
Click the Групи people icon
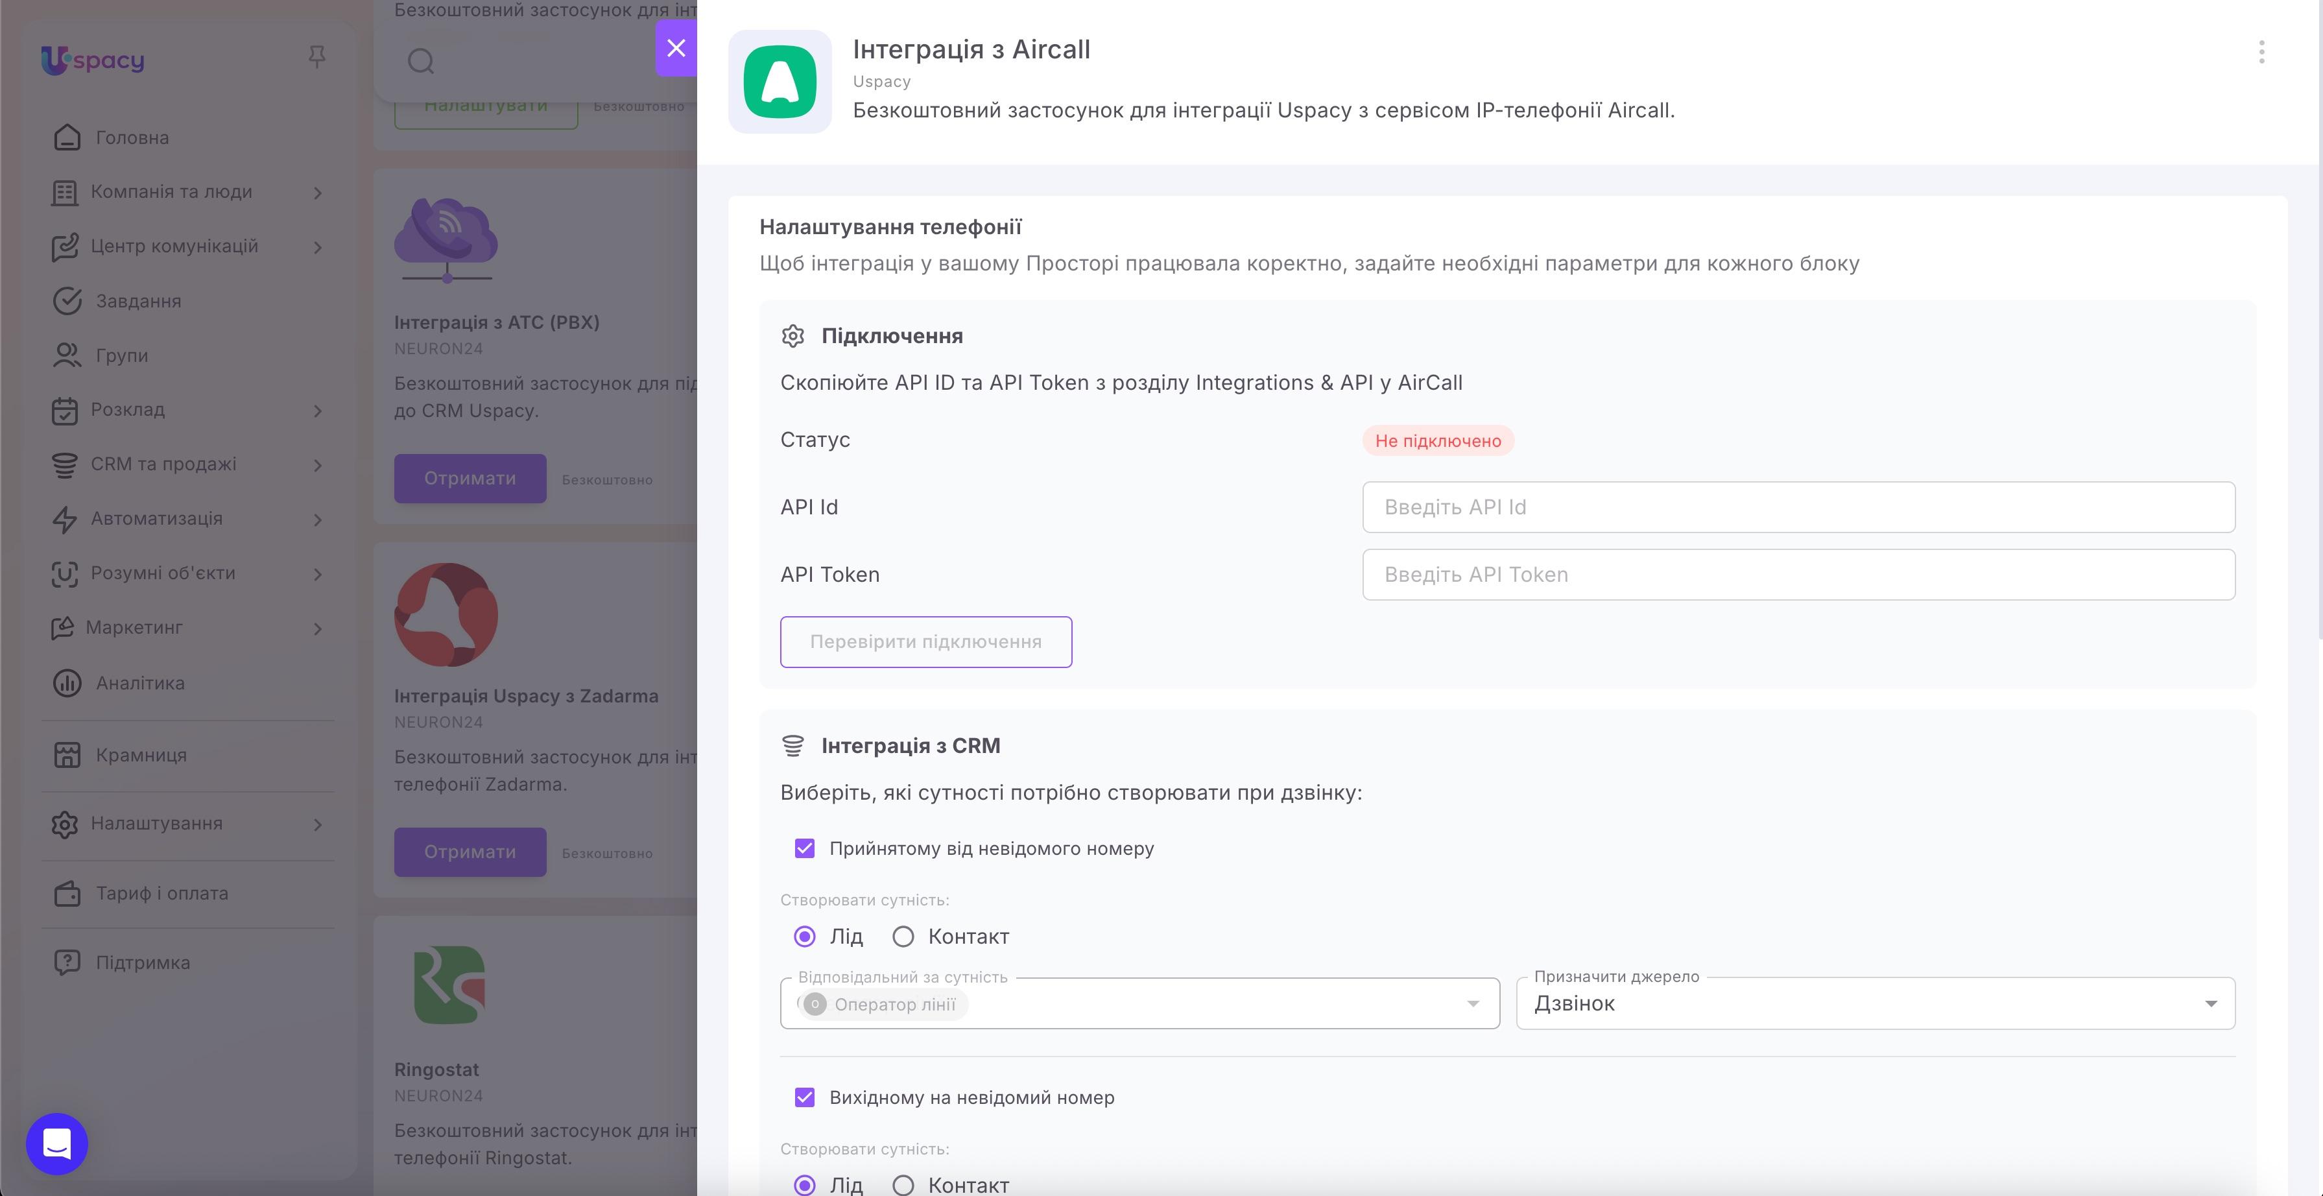tap(67, 355)
